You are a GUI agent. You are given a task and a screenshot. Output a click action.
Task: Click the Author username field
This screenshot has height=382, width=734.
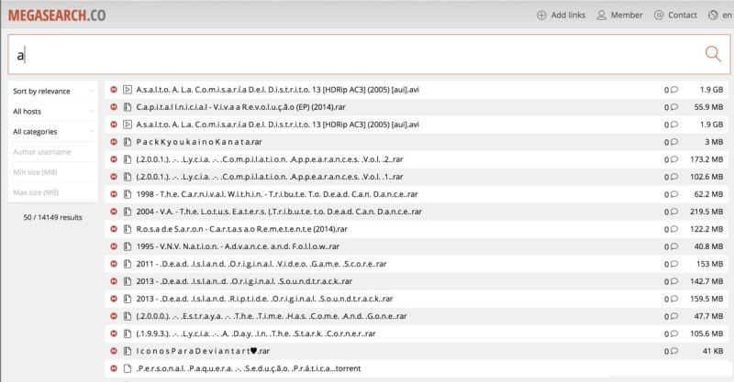[x=53, y=152]
